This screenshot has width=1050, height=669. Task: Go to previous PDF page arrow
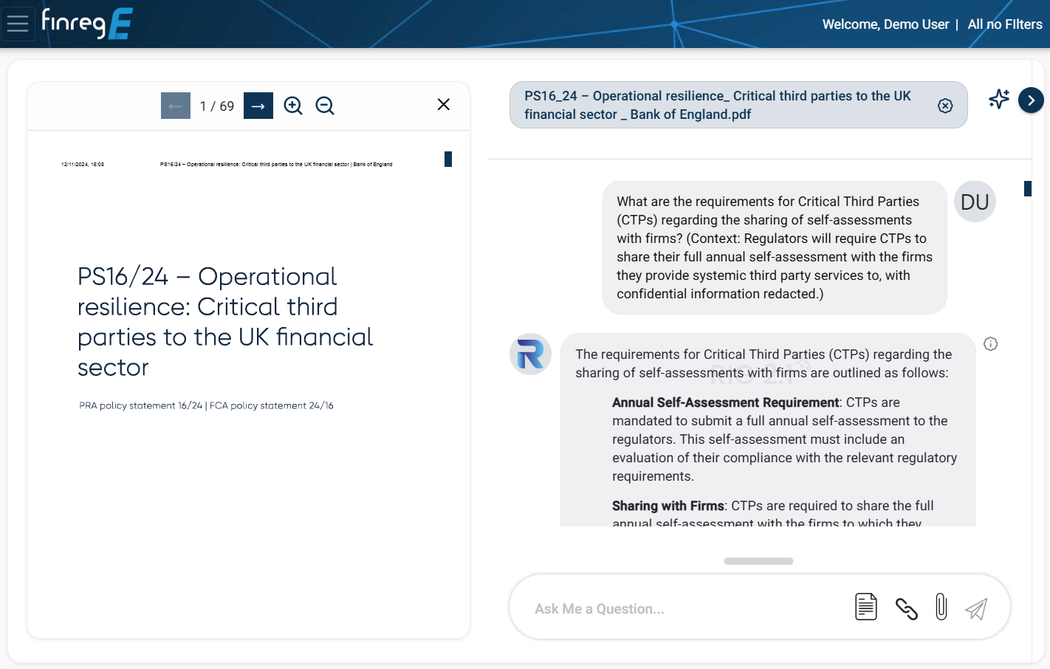click(176, 106)
